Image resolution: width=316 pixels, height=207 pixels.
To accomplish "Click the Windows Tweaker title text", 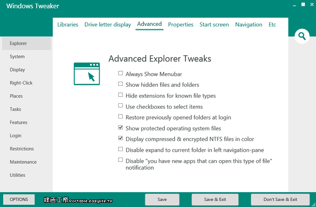I will click(33, 6).
